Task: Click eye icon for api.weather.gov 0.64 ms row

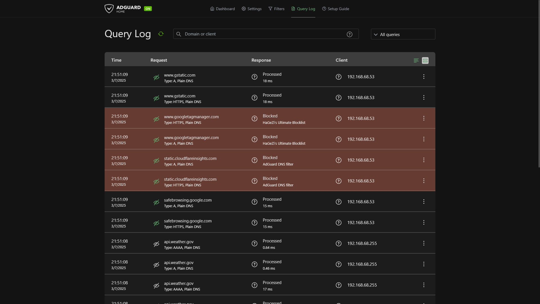Action: point(156,244)
